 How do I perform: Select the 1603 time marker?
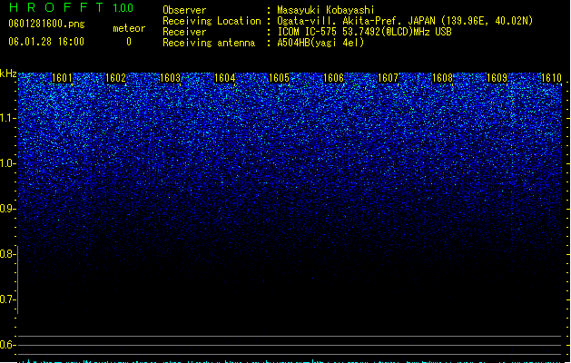coord(170,78)
